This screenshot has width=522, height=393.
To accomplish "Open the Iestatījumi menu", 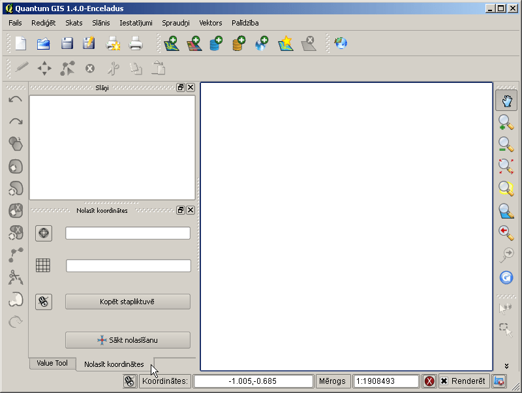I will point(136,23).
